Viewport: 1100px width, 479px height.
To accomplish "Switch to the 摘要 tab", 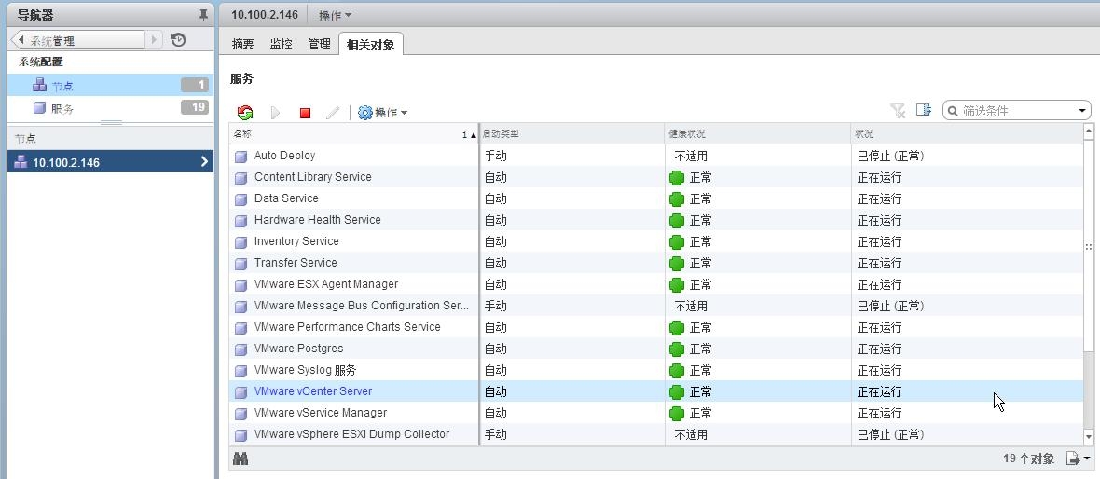I will [242, 44].
